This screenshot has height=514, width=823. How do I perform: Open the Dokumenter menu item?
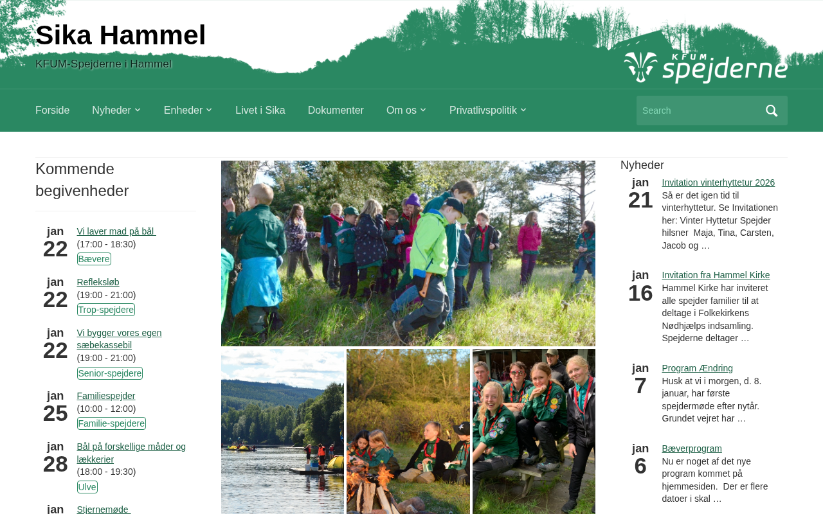tap(336, 111)
